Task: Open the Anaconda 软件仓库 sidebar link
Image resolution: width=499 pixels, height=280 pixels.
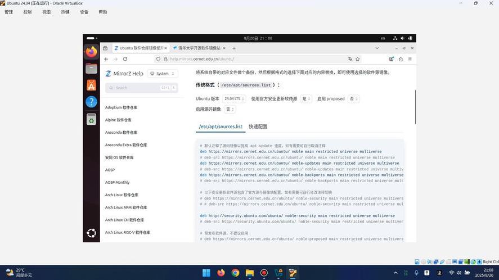Action: point(121,133)
